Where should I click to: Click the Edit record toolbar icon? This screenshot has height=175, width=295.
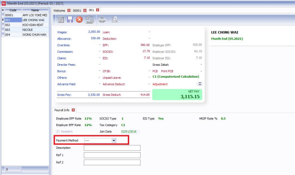[x=61, y=20]
